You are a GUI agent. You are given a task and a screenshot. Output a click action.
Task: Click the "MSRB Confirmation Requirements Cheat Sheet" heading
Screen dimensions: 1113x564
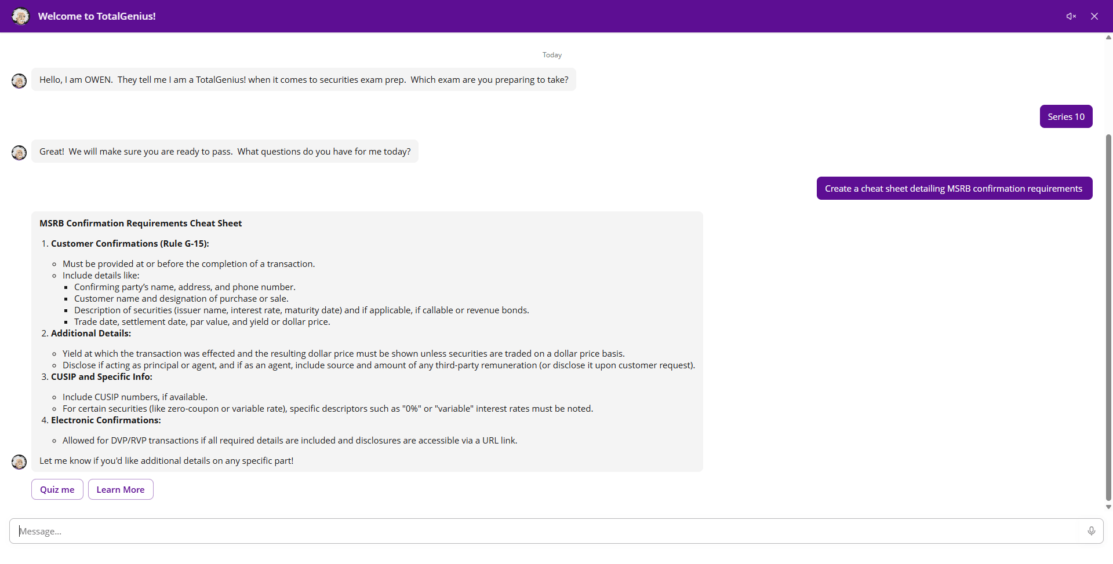coord(141,224)
